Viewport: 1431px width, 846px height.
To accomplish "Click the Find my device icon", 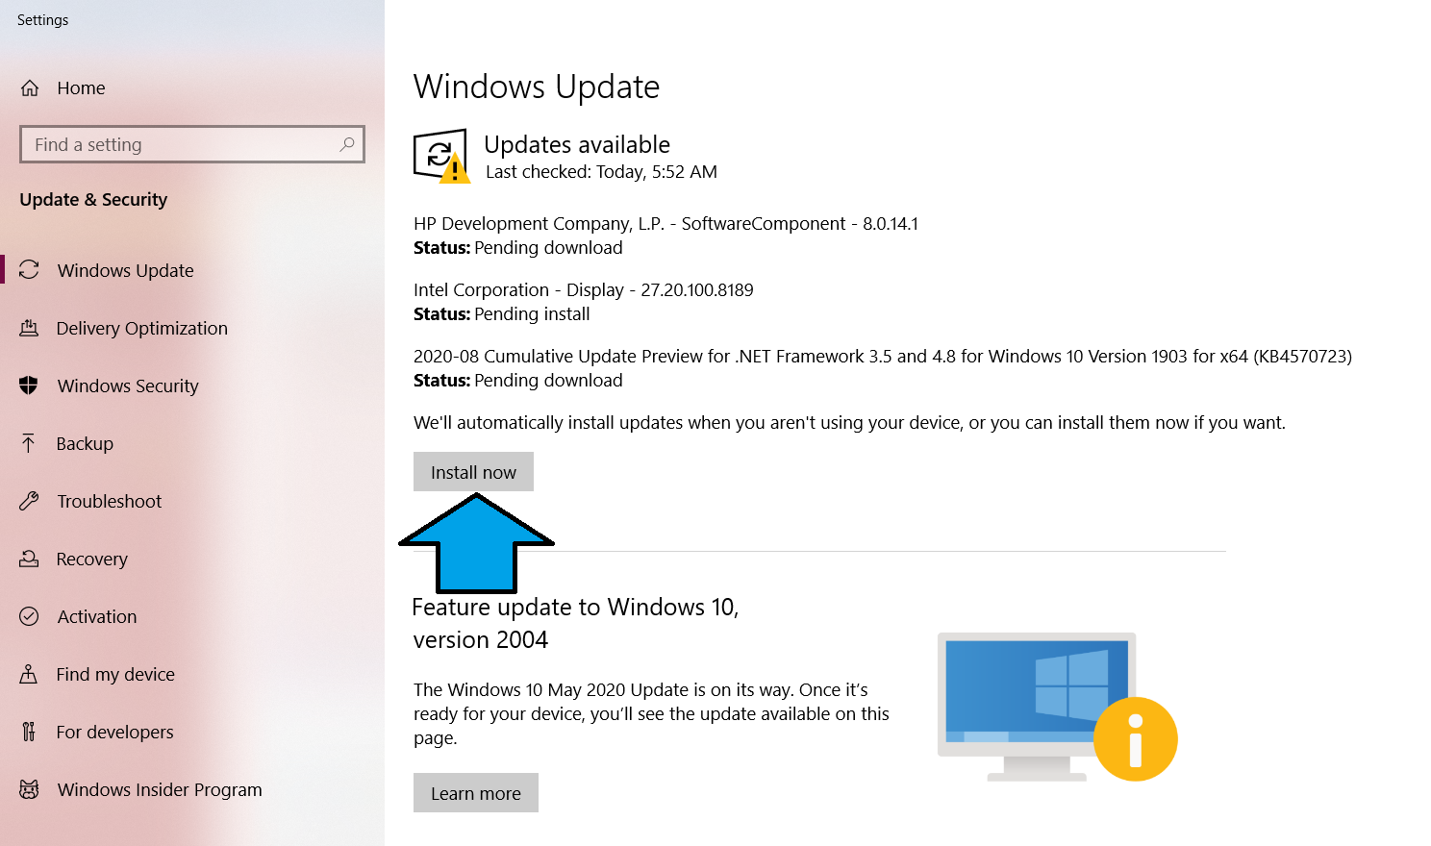I will click(x=29, y=674).
